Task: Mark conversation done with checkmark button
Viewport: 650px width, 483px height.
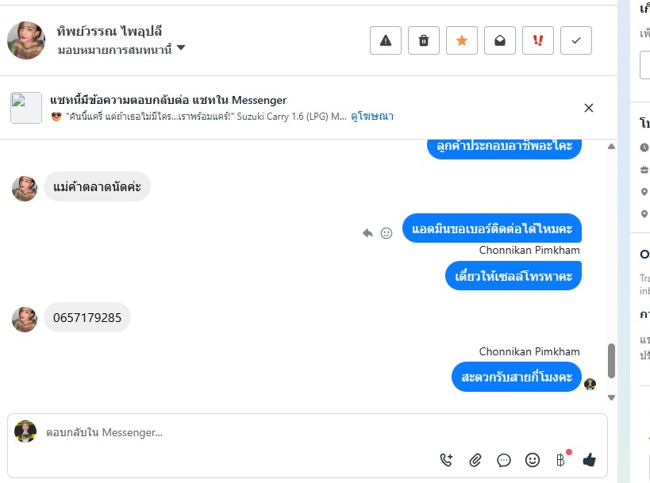Action: click(x=576, y=40)
